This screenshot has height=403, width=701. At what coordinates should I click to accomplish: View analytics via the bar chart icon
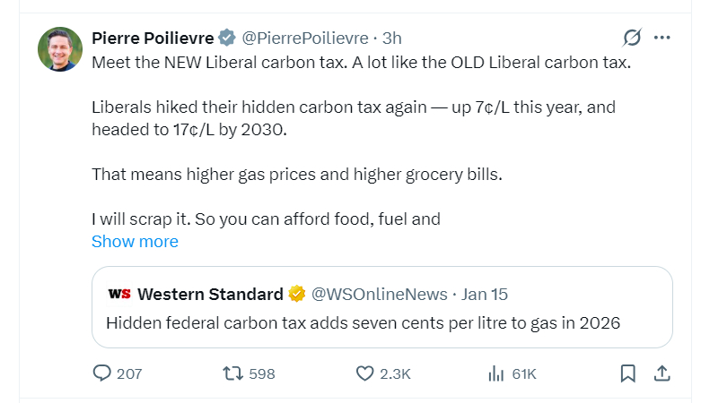tap(494, 373)
